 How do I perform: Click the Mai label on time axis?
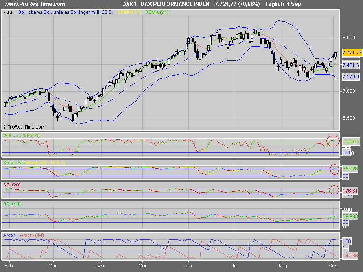142,266
